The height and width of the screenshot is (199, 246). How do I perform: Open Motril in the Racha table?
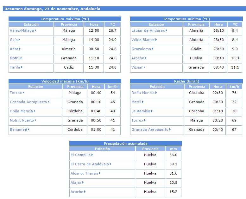pyautogui.click(x=137, y=102)
